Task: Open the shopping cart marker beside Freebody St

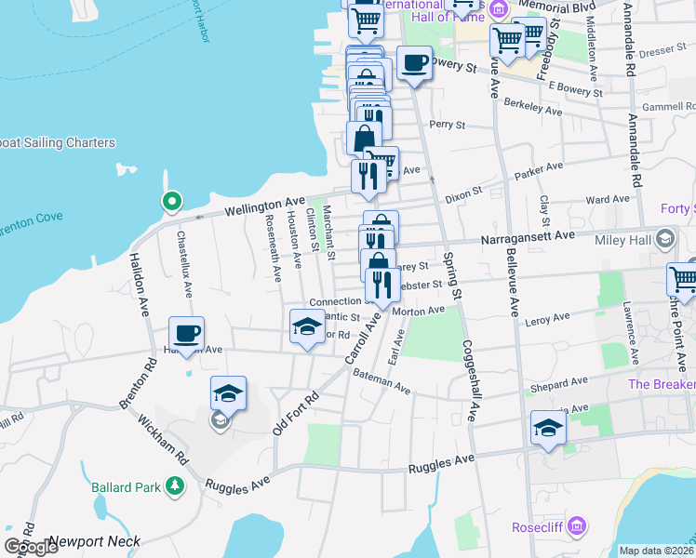Action: 534,32
